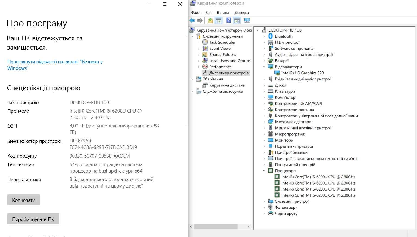This screenshot has height=237, width=417.
Task: Expand the Служби та застосунки node
Action: coord(192,91)
